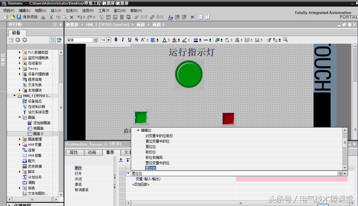
Task: Switch to the 动画 tab
Action: pyautogui.click(x=92, y=153)
